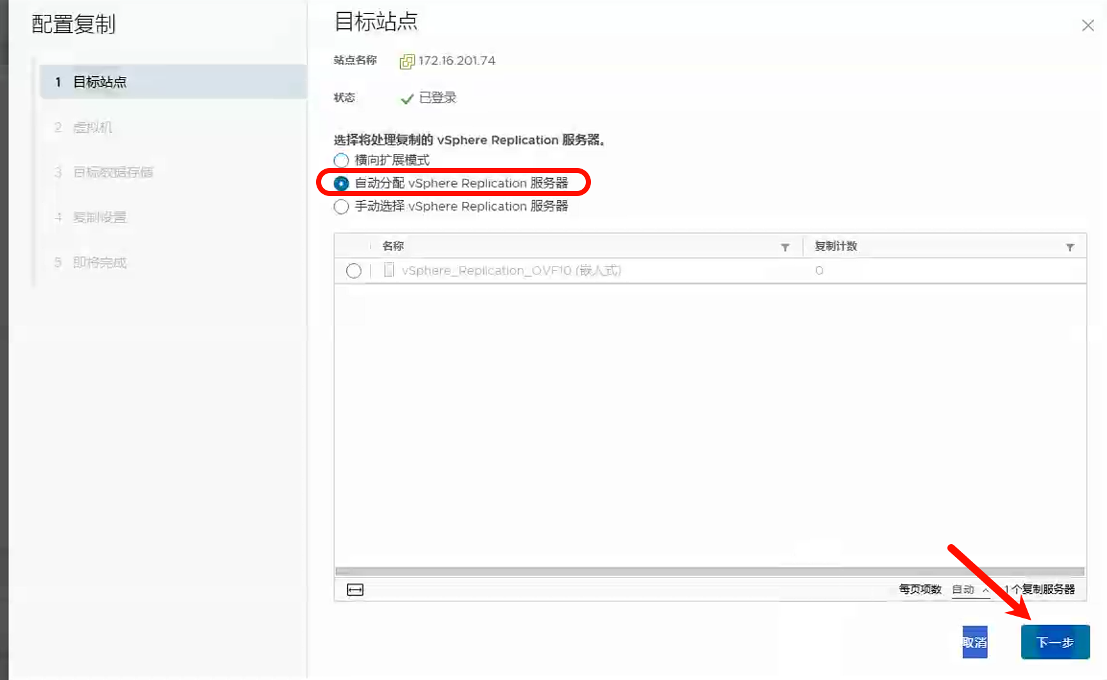Viewport: 1107px width, 680px height.
Task: Choose 手动选择 vSphere Replication 服务器 option
Action: point(342,206)
